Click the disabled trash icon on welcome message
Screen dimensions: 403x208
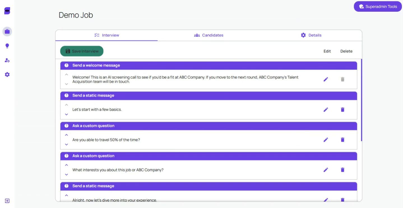point(342,79)
